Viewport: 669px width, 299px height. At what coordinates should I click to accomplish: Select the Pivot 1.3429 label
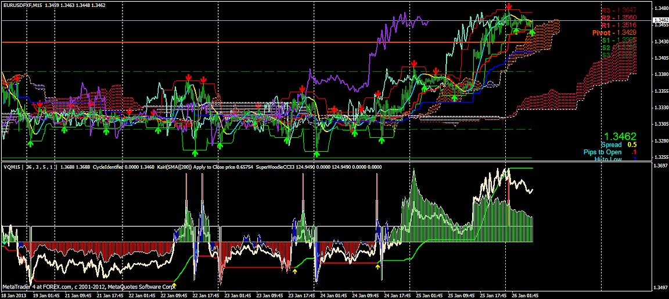pyautogui.click(x=614, y=33)
